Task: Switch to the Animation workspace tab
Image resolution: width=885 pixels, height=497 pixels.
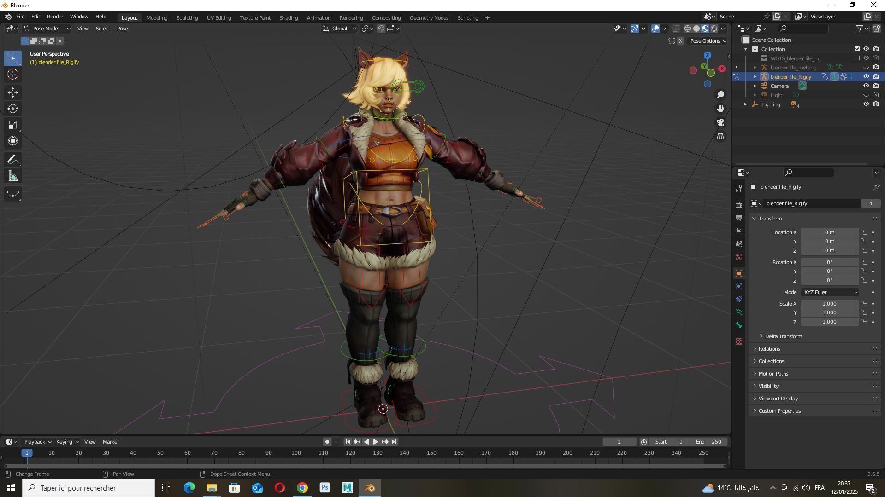Action: click(x=319, y=18)
